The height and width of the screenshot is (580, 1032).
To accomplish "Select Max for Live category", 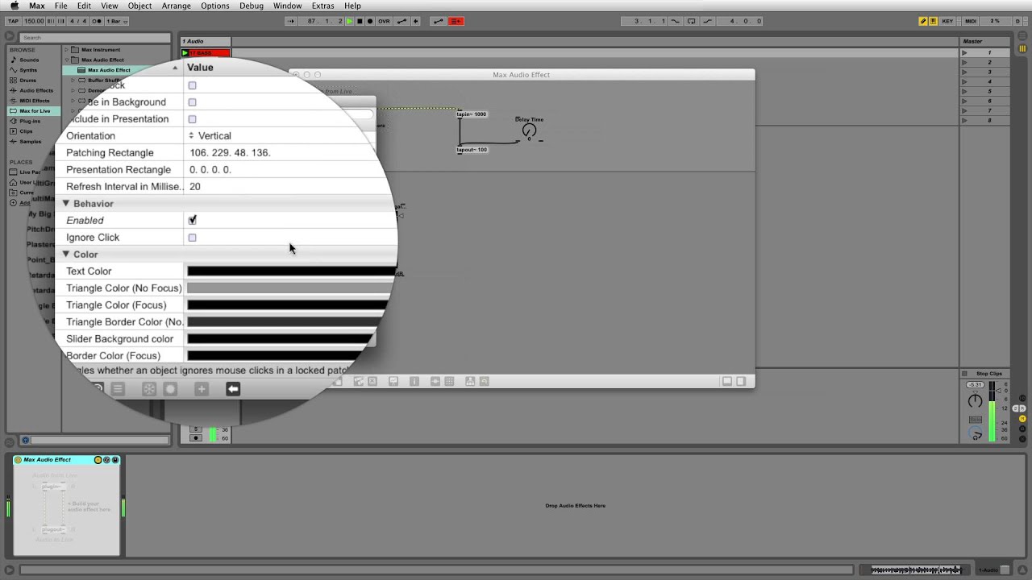I will (35, 110).
